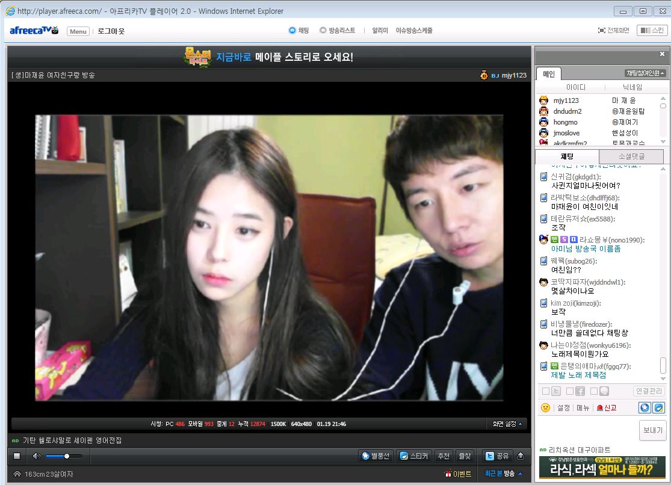Send a star balloon (별풍선)

376,456
